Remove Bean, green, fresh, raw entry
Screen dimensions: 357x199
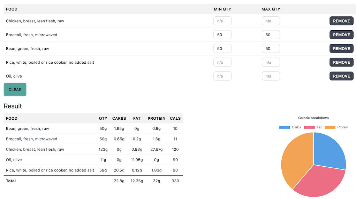click(x=341, y=49)
